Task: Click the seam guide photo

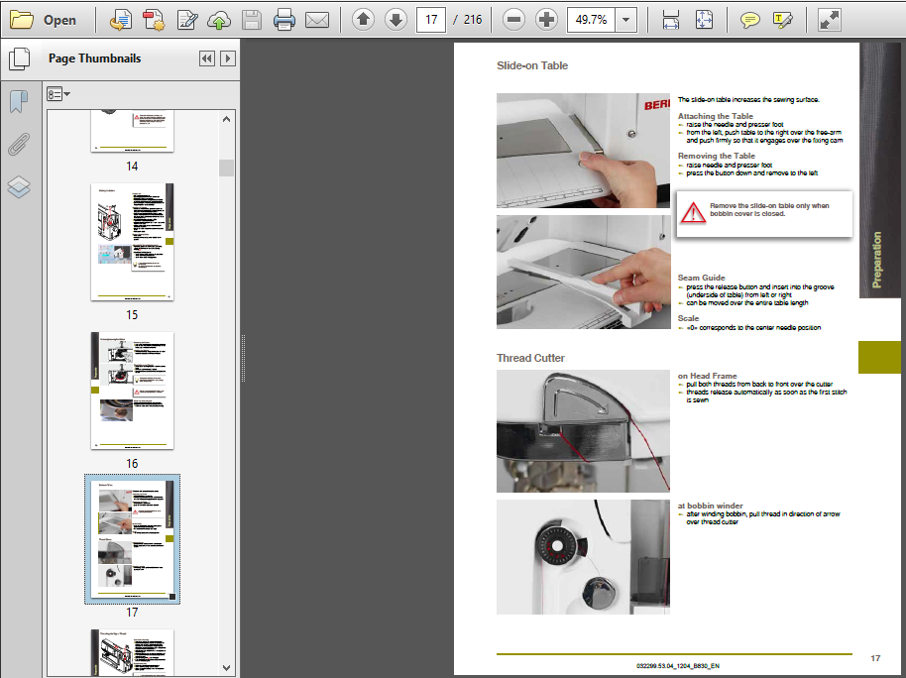Action: [584, 273]
